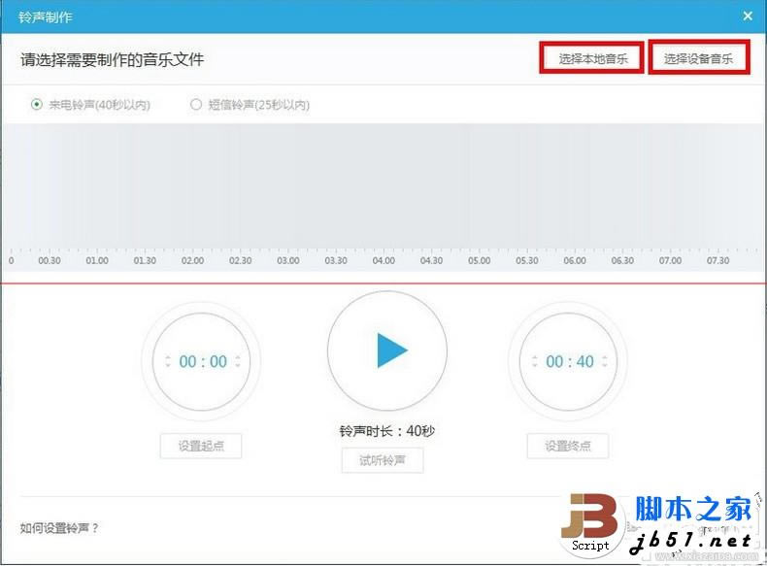Click 设置起点 button
The width and height of the screenshot is (767, 566).
coord(201,446)
